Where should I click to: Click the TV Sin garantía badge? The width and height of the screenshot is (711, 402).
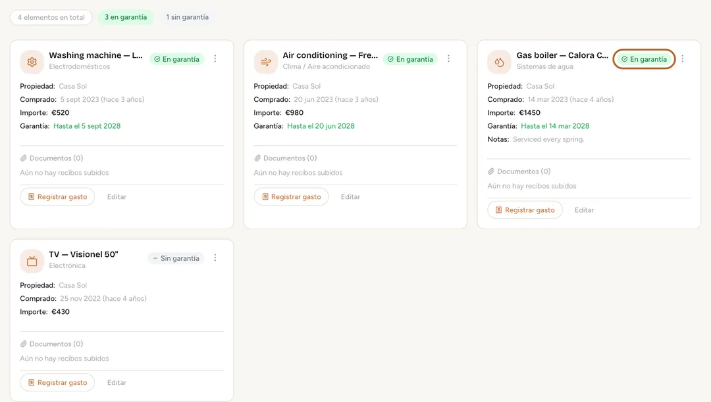(x=176, y=258)
